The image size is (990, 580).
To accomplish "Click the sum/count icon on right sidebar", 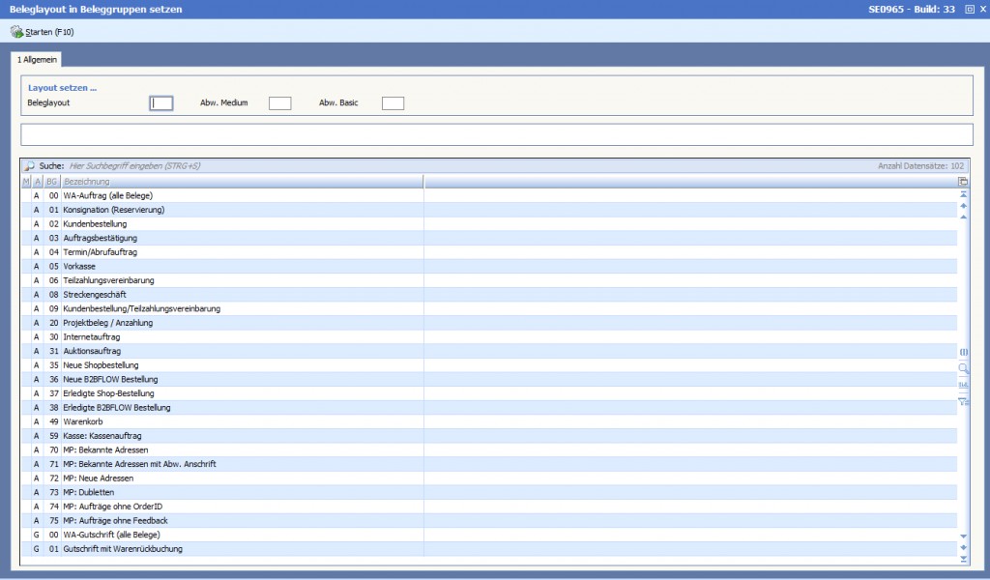I will pyautogui.click(x=963, y=385).
